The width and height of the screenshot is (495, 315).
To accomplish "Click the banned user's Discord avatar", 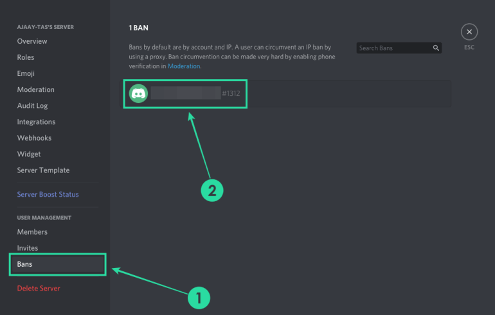I will coord(138,93).
